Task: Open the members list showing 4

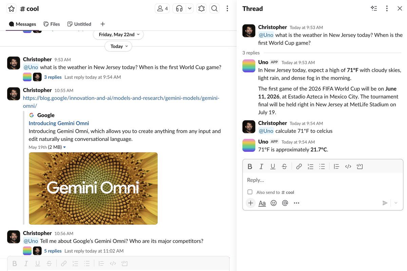Action: (162, 9)
